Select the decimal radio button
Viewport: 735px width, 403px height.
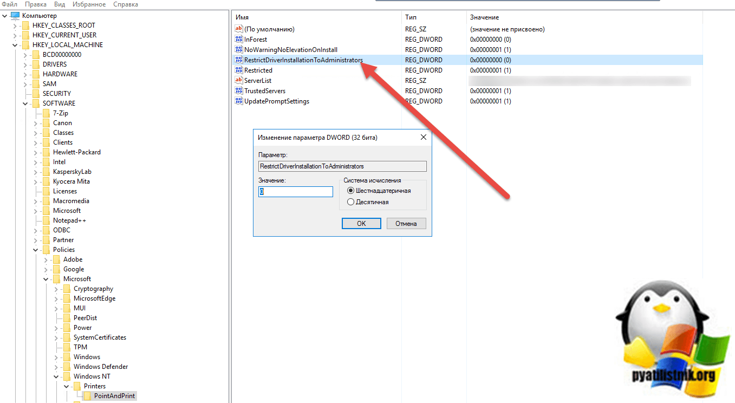click(350, 202)
